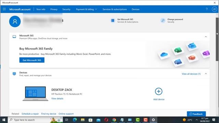Click the weather 22°C tray widget

pos(188,120)
